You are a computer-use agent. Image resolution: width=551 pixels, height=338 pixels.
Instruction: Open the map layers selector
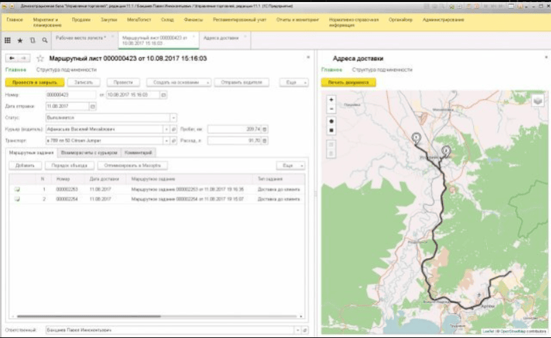(x=537, y=101)
